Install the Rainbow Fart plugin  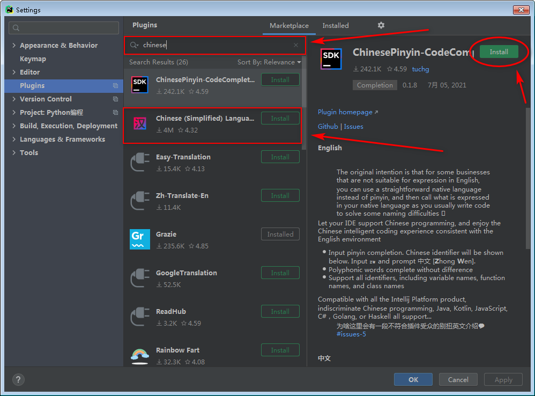point(280,350)
